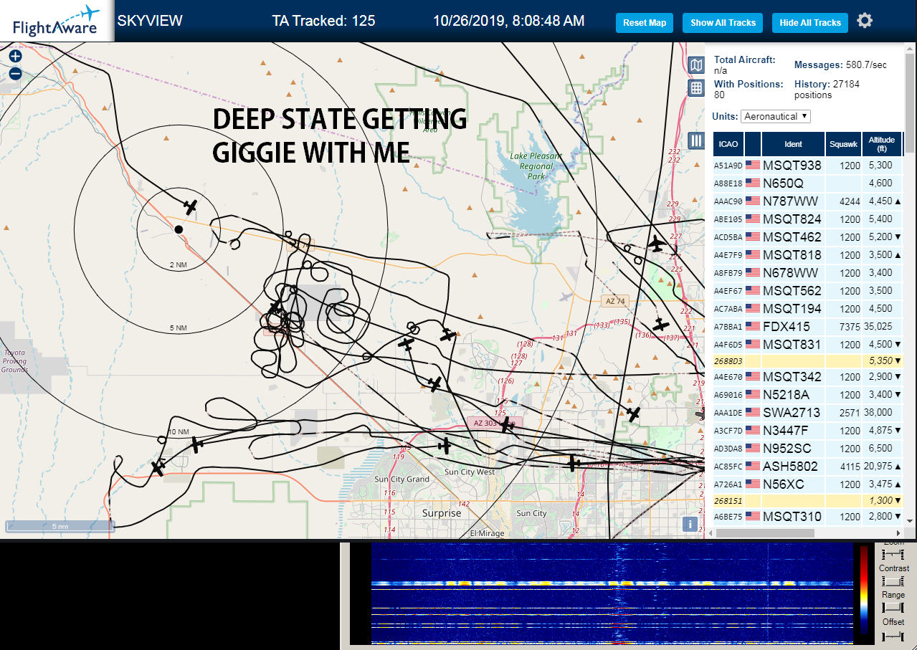This screenshot has height=650, width=917.
Task: Click the table scroll left arrow
Action: click(x=711, y=533)
